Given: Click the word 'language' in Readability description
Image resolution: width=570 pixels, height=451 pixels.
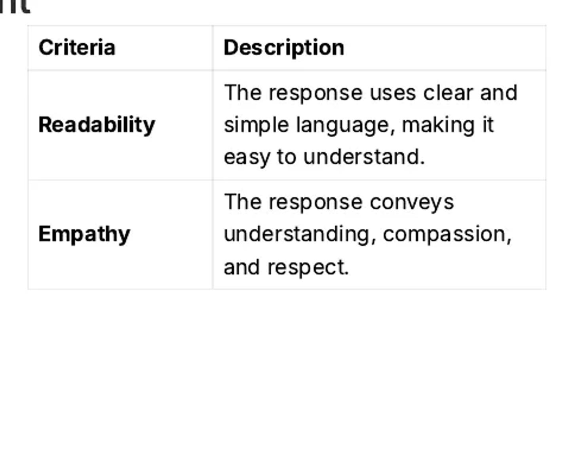Looking at the screenshot, I should 346,125.
